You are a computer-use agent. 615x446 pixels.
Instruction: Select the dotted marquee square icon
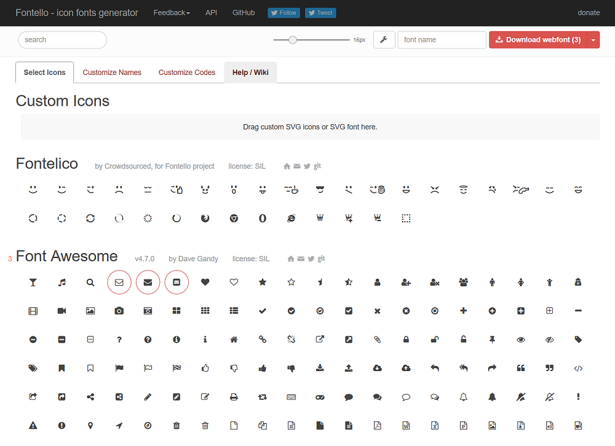(406, 218)
